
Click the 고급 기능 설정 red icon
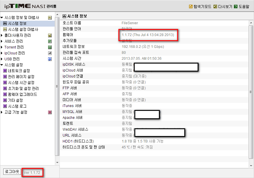click(50, 112)
